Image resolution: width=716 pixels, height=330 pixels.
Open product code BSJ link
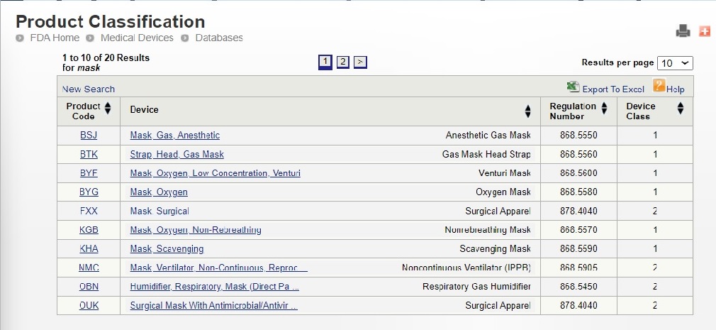[x=89, y=136]
